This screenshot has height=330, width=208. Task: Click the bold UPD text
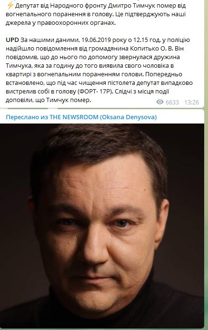[x=12, y=40]
